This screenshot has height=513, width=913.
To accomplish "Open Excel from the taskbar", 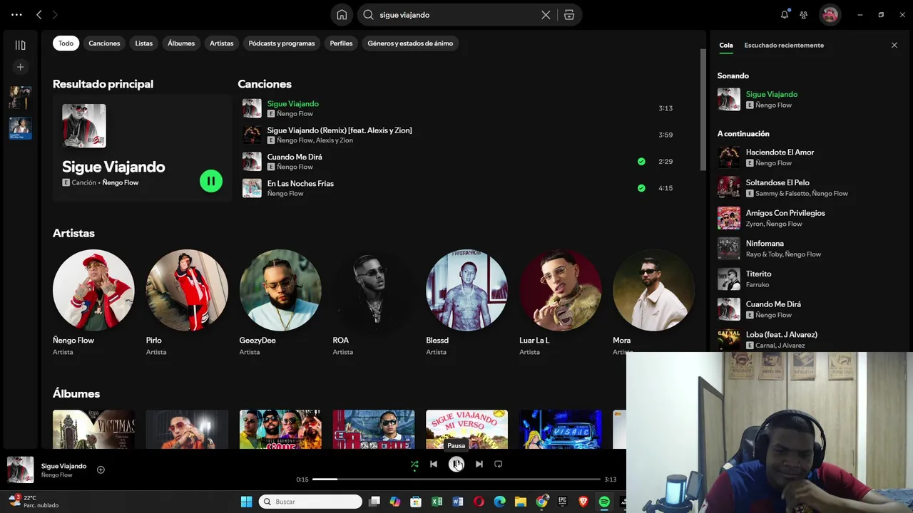I will (x=437, y=502).
